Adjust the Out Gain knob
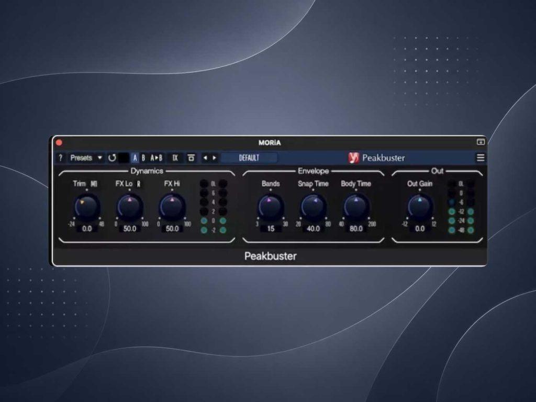Screen dimensions: 536x402 (x=420, y=207)
